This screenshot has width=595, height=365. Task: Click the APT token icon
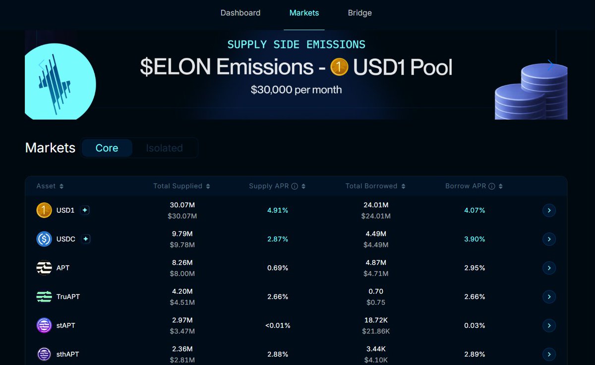click(x=44, y=268)
